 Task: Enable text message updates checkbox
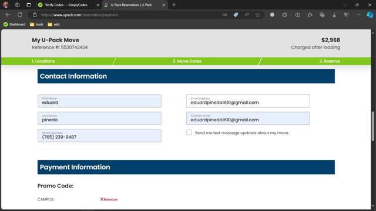pos(189,132)
